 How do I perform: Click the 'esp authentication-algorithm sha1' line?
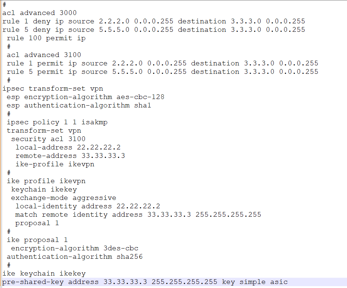tap(79, 105)
